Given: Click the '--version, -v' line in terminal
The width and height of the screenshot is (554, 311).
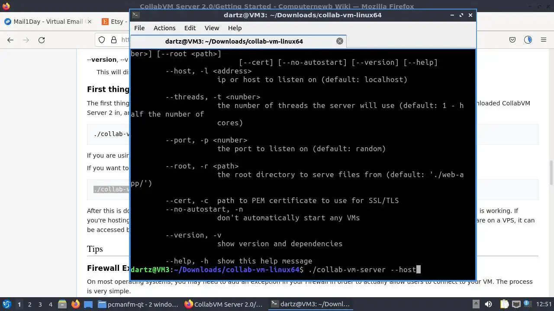Looking at the screenshot, I should [x=193, y=235].
